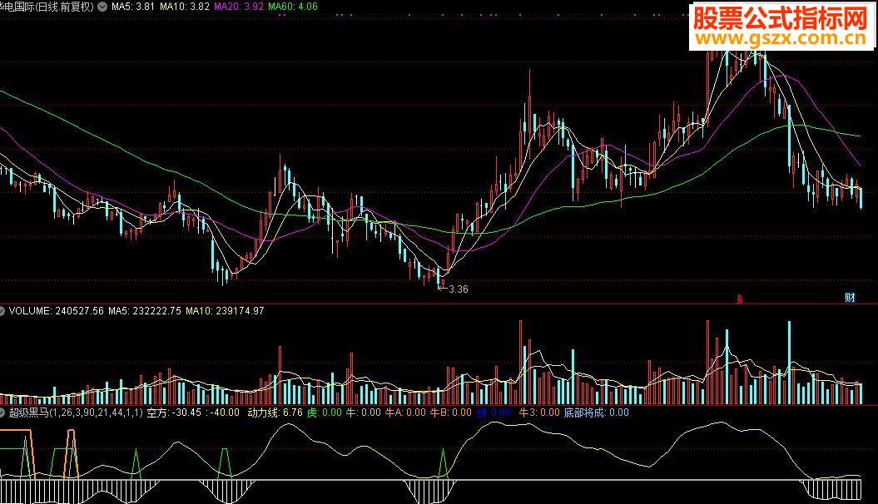Select the 动力线: 6.76 label
This screenshot has height=504, width=878.
click(x=275, y=413)
